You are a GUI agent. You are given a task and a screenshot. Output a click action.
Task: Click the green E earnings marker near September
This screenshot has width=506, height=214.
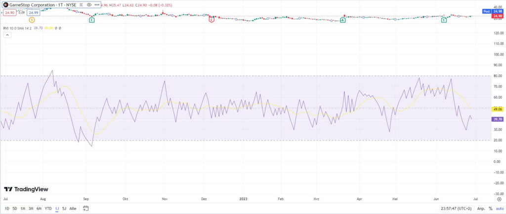pyautogui.click(x=92, y=20)
